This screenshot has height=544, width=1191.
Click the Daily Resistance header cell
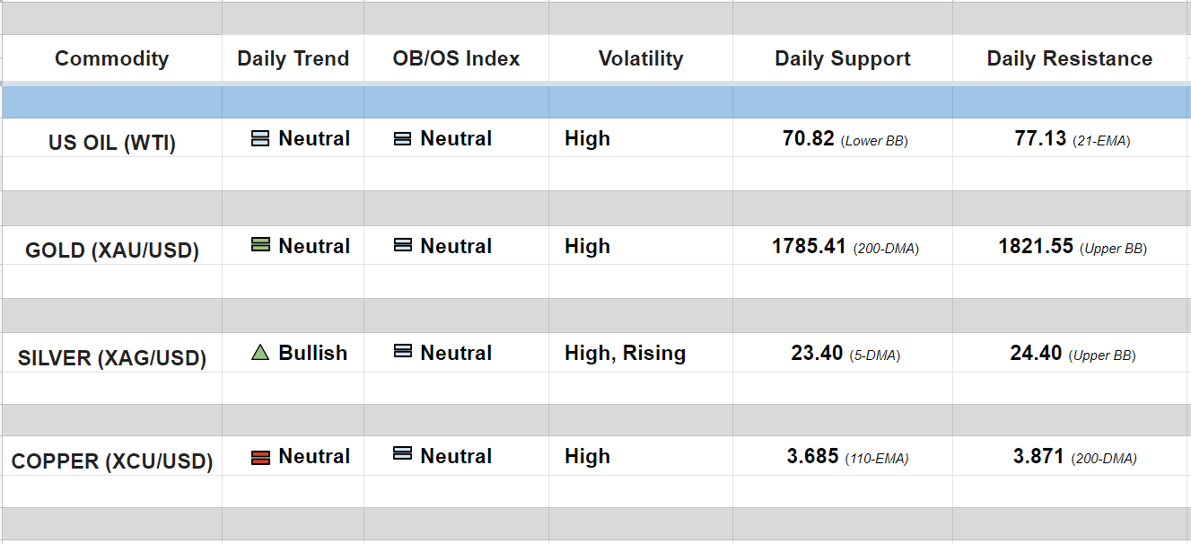[x=1070, y=59]
